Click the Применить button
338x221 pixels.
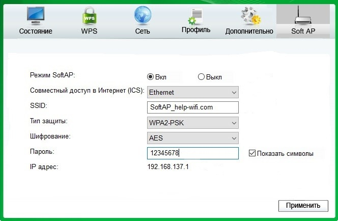click(x=303, y=206)
